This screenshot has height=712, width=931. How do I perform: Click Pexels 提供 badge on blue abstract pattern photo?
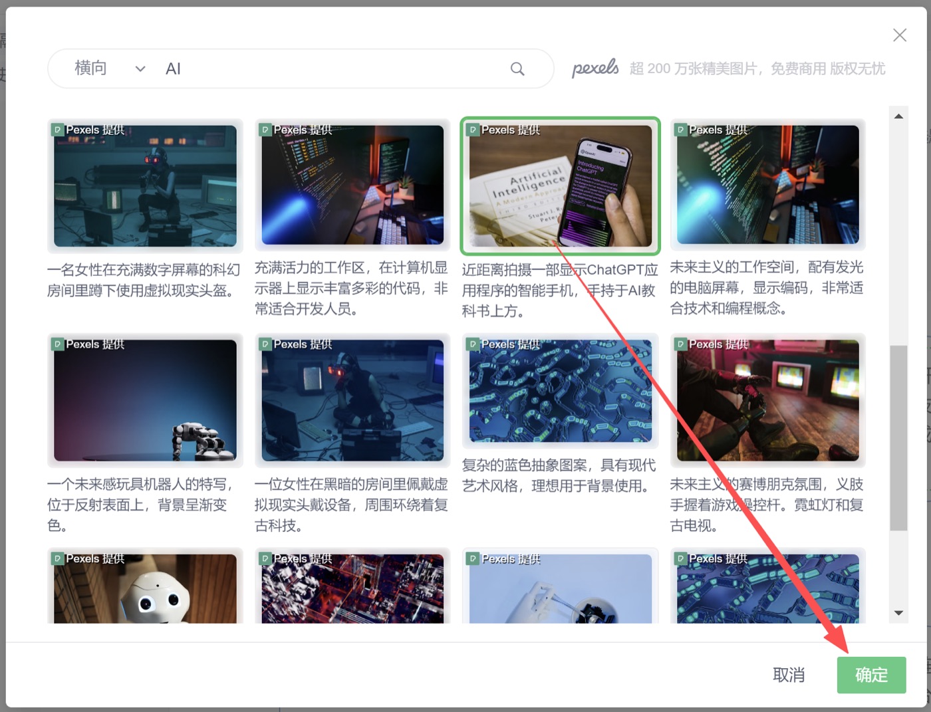coord(504,344)
